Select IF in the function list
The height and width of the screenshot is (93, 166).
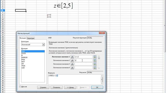point(33,56)
